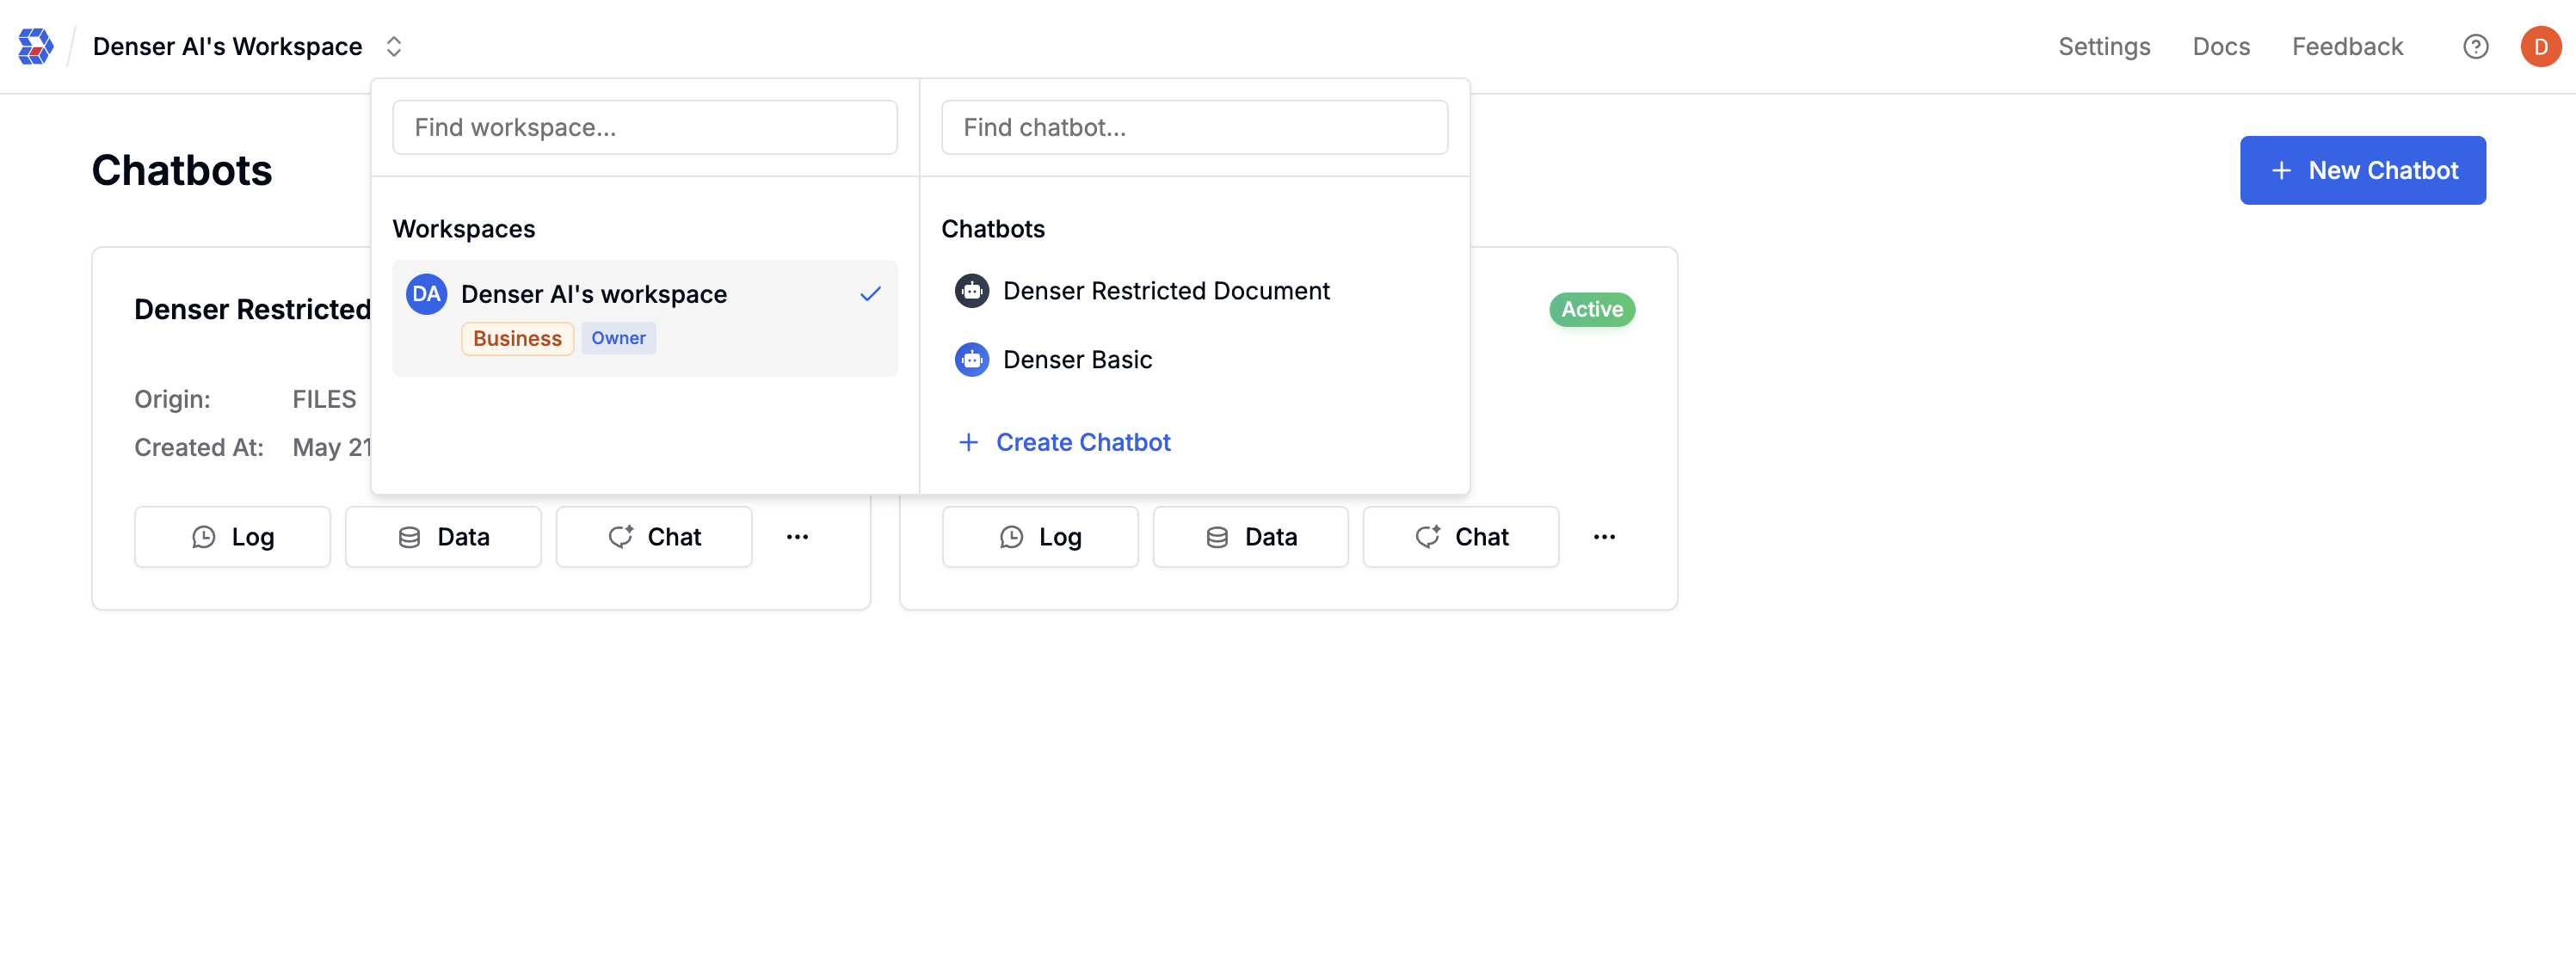This screenshot has width=2576, height=955.
Task: Click the Chatbots page heading
Action: point(182,170)
